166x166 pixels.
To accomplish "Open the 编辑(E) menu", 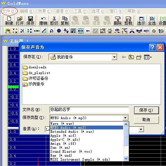I will click(27, 11).
